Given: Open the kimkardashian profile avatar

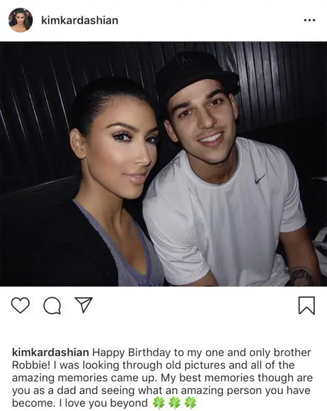Looking at the screenshot, I should point(21,20).
